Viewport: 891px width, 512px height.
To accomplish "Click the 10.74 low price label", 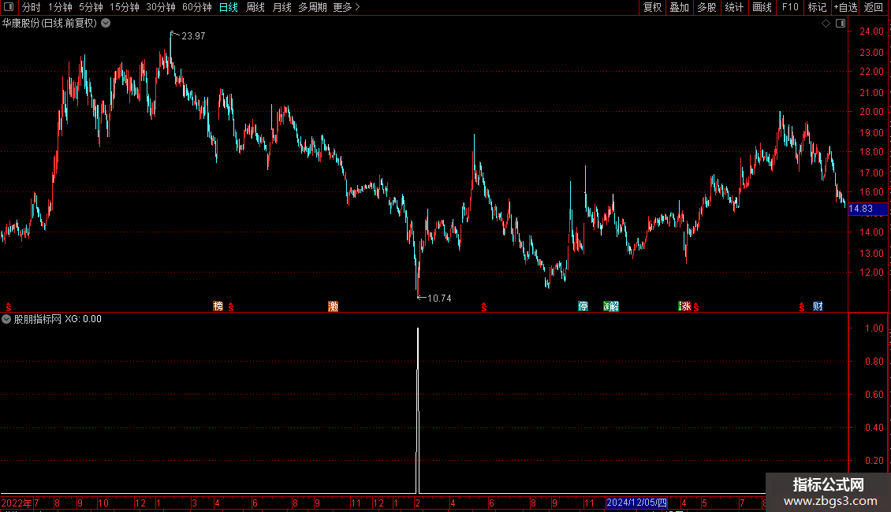I will pyautogui.click(x=438, y=298).
